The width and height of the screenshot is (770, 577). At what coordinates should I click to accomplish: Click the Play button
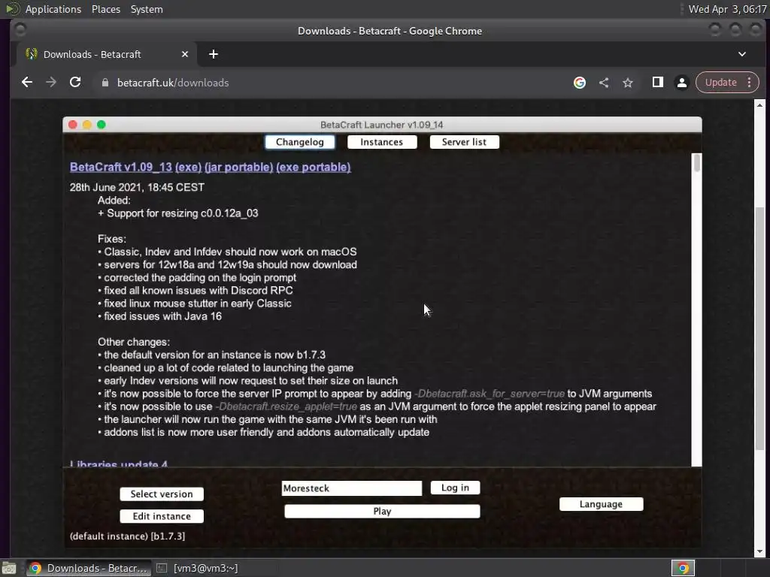382,511
